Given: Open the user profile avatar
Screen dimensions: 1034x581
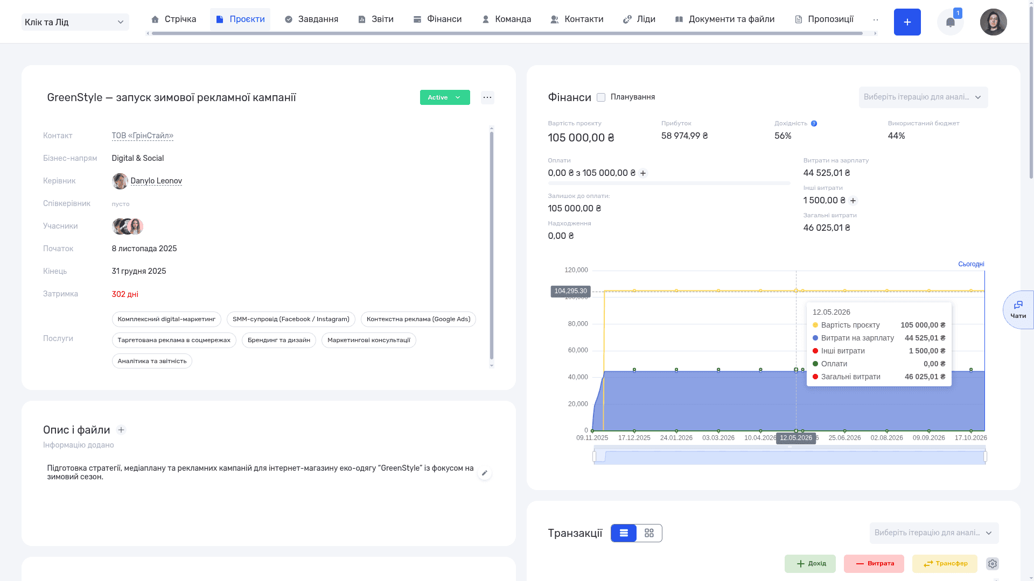Looking at the screenshot, I should [994, 22].
